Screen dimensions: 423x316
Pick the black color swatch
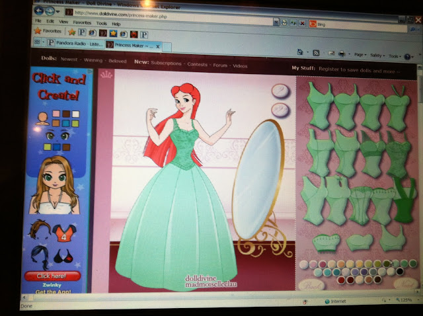399,271
